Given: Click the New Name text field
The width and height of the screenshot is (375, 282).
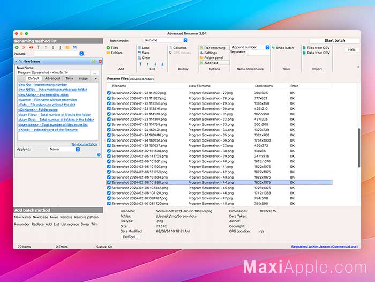Looking at the screenshot, I should pyautogui.click(x=54, y=72).
